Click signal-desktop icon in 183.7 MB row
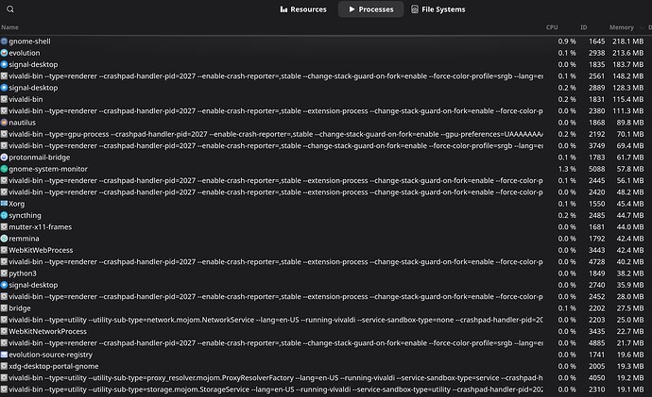This screenshot has width=652, height=397. coord(4,64)
